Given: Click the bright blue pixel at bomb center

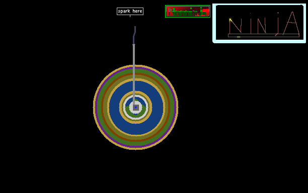Looking at the screenshot, I should [136, 108].
